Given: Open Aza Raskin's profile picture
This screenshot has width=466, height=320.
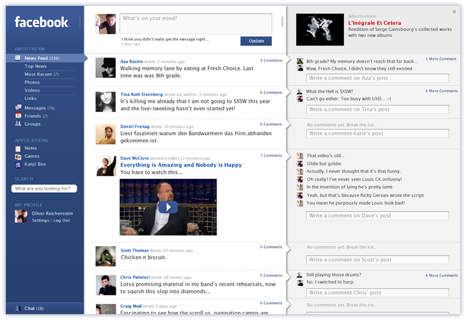Looking at the screenshot, I should coord(105,68).
